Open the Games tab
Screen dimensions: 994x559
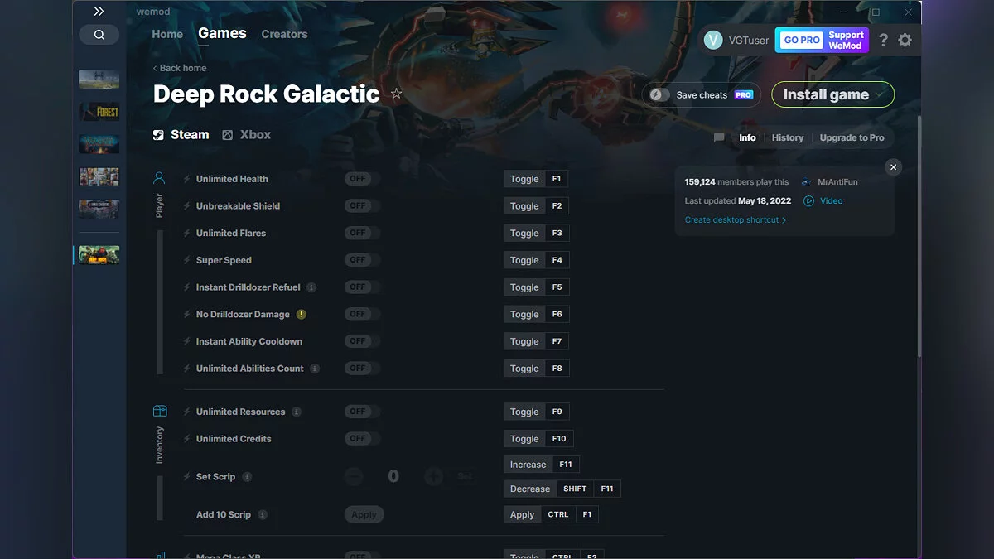click(222, 33)
